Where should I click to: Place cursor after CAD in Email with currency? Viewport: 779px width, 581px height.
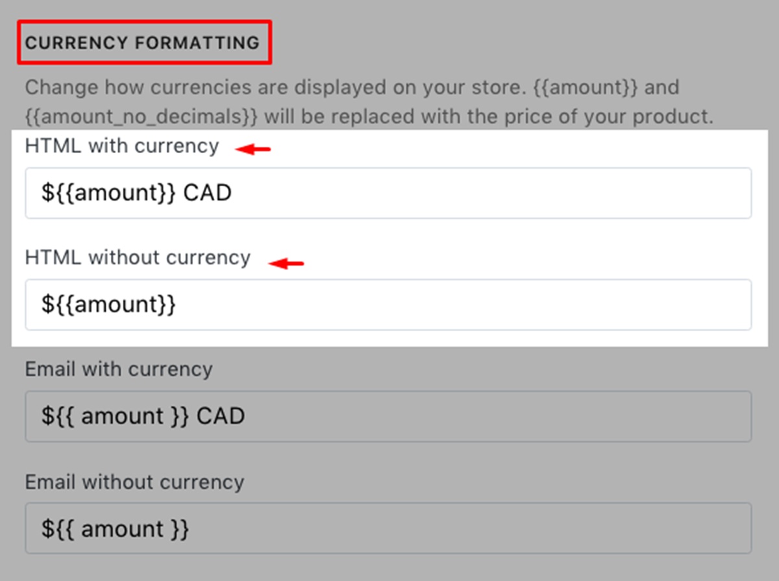point(245,416)
